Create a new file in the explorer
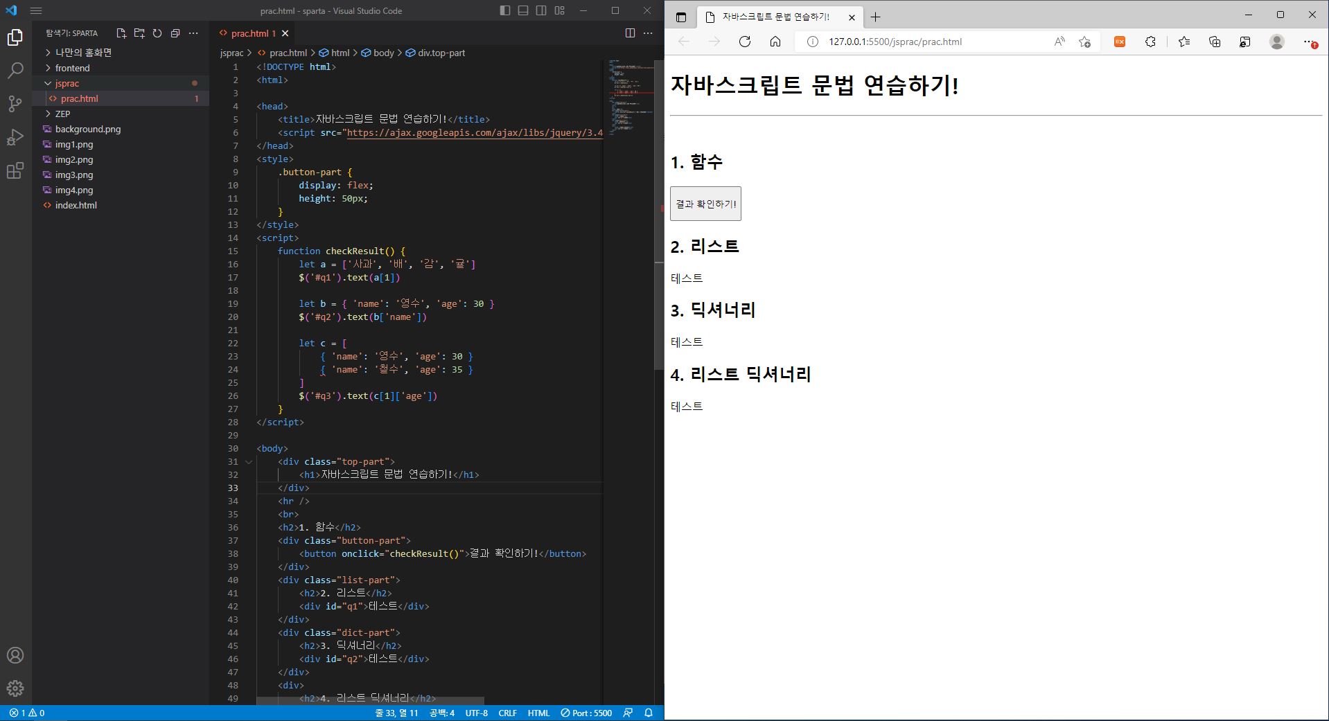The image size is (1329, 721). coord(121,33)
